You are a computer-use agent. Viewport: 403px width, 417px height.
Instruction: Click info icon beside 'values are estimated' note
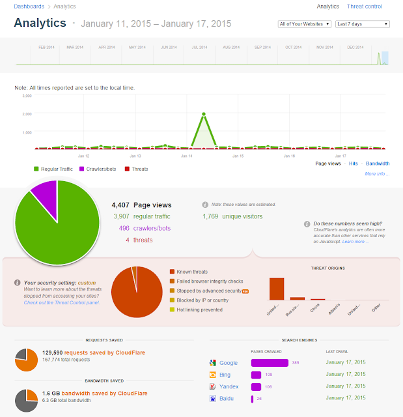click(x=205, y=205)
